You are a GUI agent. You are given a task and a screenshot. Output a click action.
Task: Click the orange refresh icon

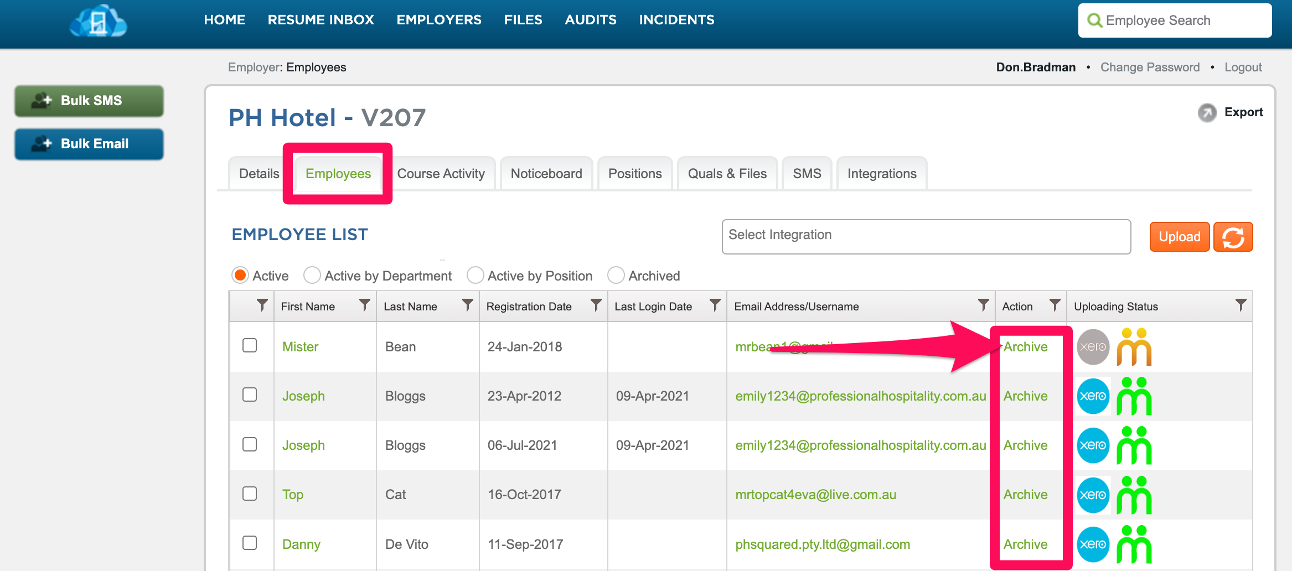[x=1233, y=236]
